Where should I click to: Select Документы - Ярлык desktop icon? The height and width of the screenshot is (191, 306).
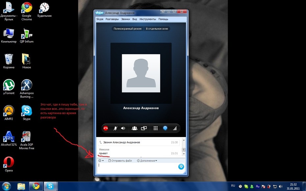pos(9,12)
